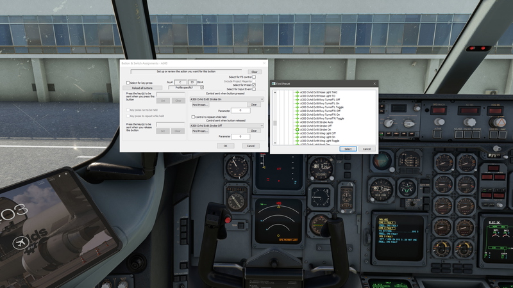Select 'A300 Ovhd Extlt Wing Light Toggle' preset
Screen dimensions: 513x288
tap(319, 141)
